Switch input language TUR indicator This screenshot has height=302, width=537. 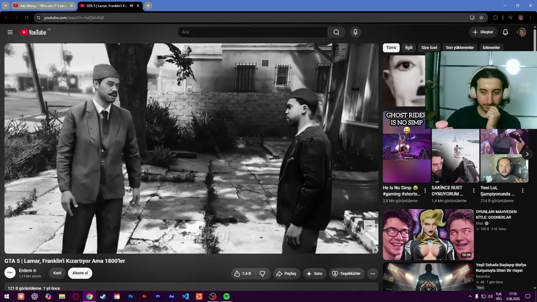click(499, 297)
